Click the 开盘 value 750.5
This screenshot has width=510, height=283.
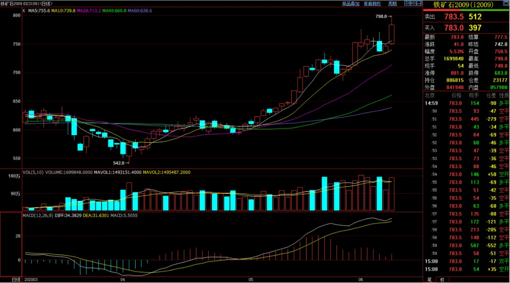coord(501,51)
